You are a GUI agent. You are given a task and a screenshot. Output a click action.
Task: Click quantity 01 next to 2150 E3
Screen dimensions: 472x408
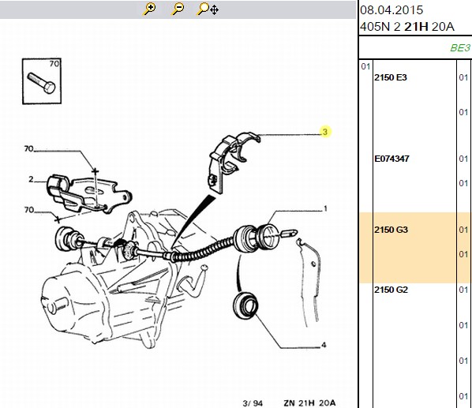[463, 77]
